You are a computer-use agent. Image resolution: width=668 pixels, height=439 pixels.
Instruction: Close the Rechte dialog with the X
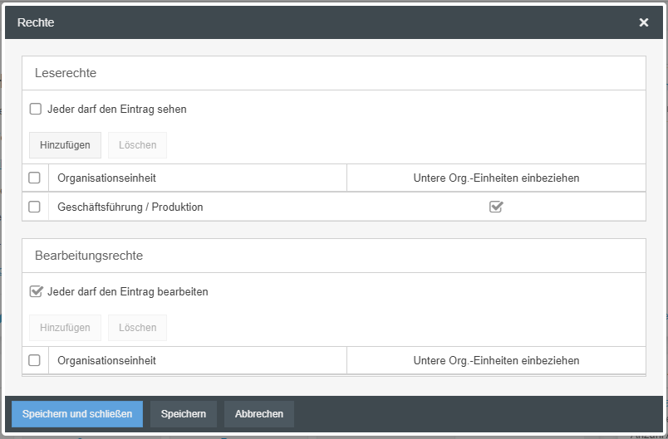pos(644,22)
